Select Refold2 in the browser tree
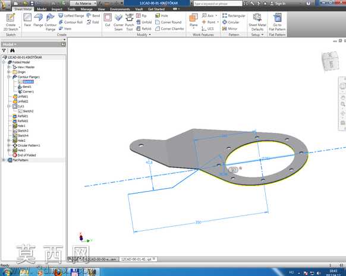This screenshot has height=276, width=346. tap(21, 121)
